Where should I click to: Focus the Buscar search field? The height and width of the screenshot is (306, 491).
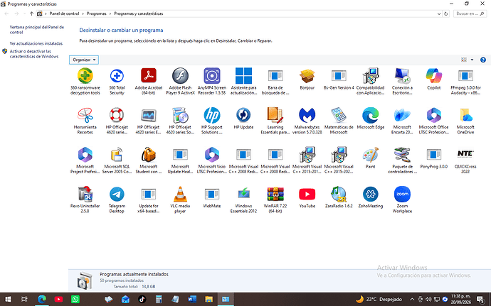tap(470, 13)
